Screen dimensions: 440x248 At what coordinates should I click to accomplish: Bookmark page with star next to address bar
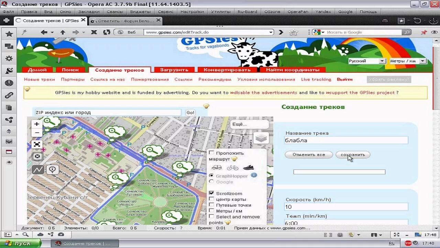tap(293, 32)
